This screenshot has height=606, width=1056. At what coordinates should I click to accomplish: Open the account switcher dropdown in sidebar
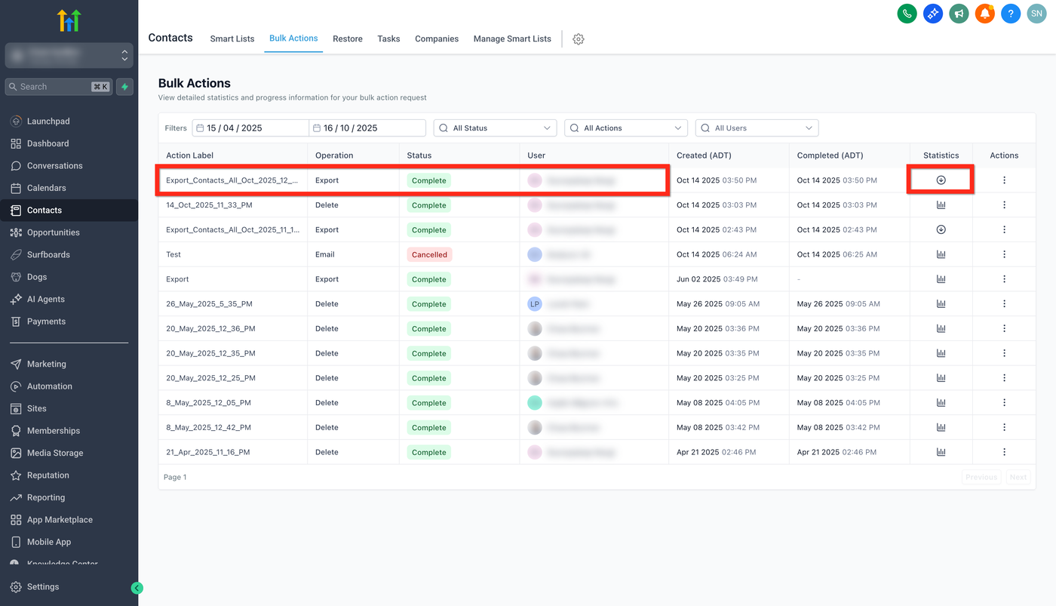[69, 55]
